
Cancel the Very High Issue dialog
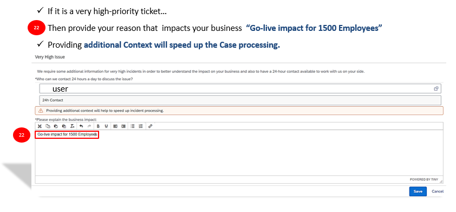[x=438, y=191]
